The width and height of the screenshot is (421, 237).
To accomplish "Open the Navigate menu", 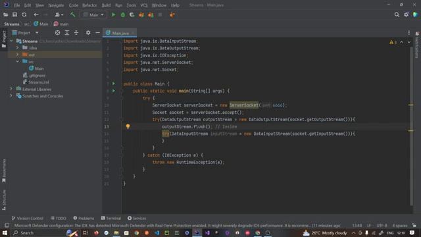I will pyautogui.click(x=56, y=5).
